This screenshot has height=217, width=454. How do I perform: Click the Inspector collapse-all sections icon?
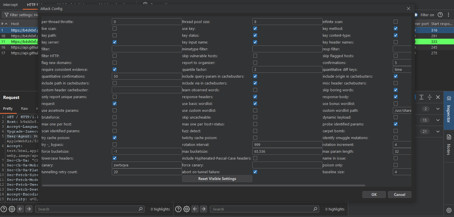point(430,97)
